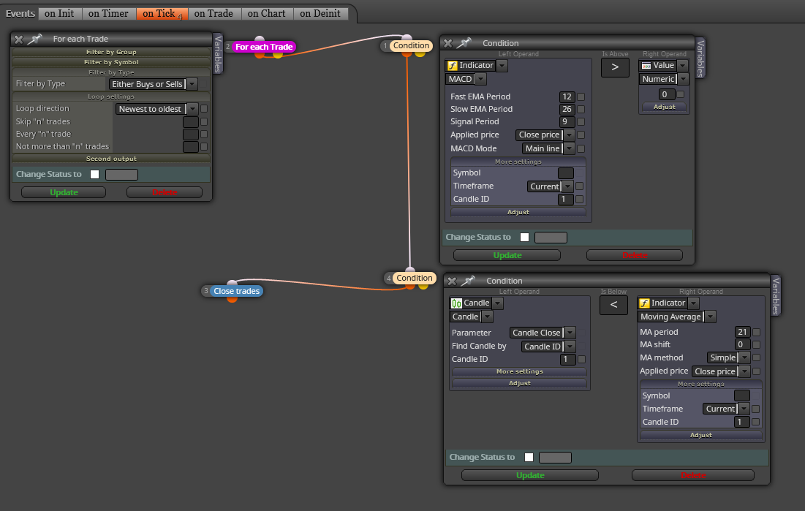Click status color field in Candle Condition panel
This screenshot has height=511, width=805.
[555, 458]
